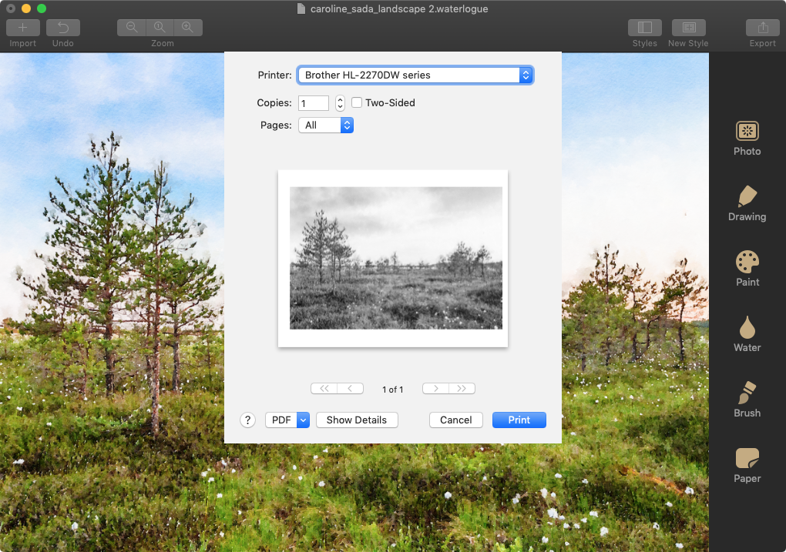Create a New Style
The width and height of the screenshot is (786, 552).
pos(688,28)
